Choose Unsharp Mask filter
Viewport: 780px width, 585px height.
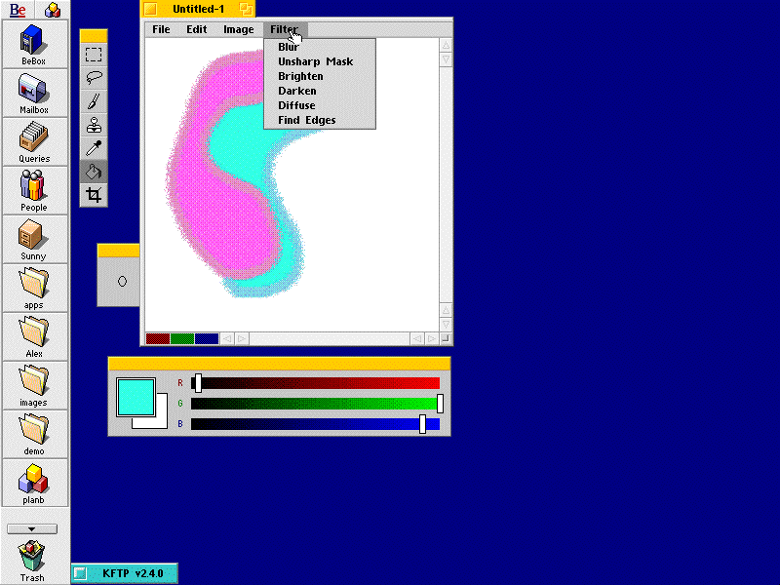coord(320,61)
